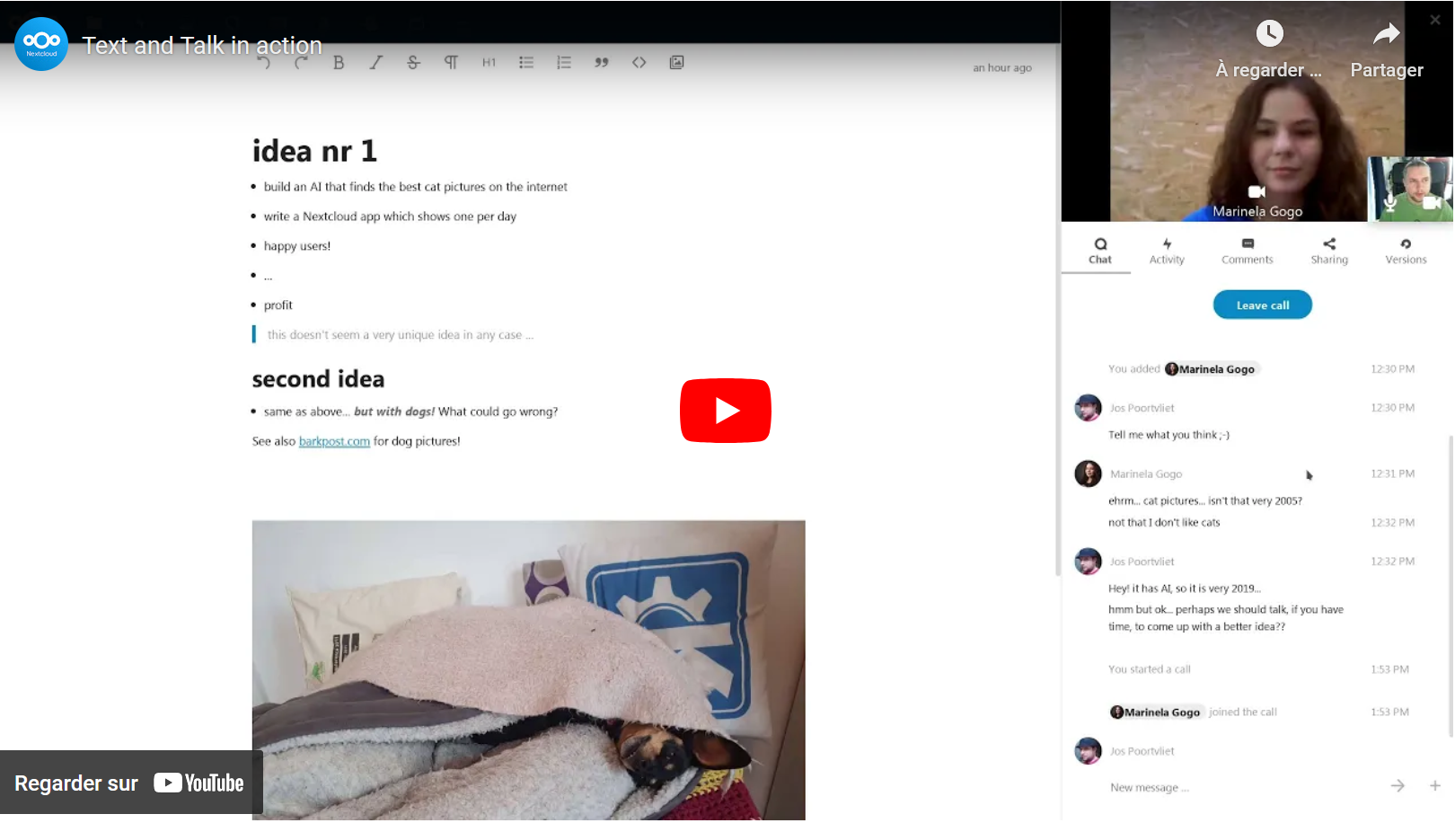Insert a blockquote

tap(602, 63)
